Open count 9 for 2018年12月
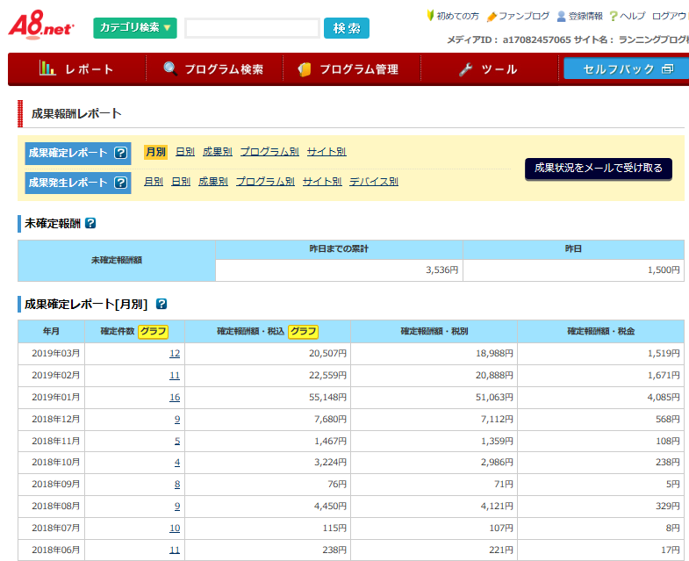The height and width of the screenshot is (561, 689). point(177,420)
